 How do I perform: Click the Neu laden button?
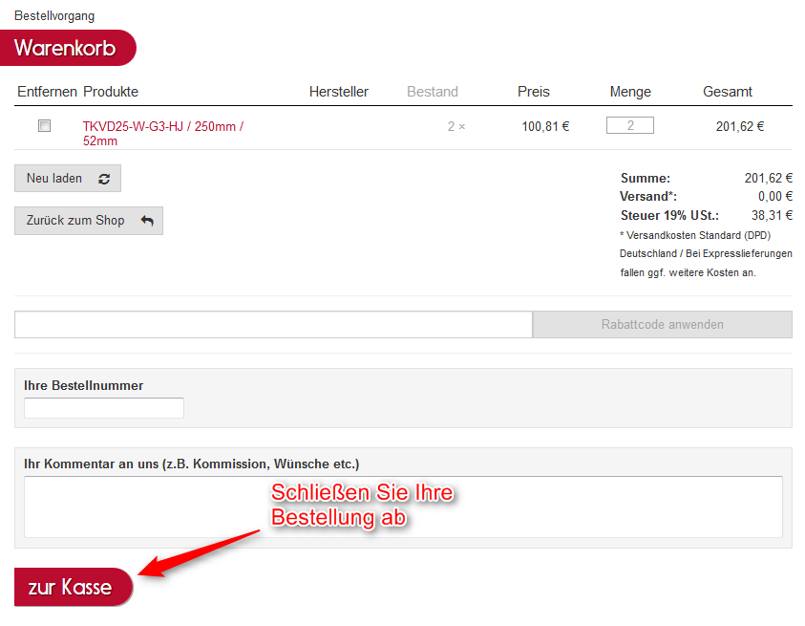68,179
